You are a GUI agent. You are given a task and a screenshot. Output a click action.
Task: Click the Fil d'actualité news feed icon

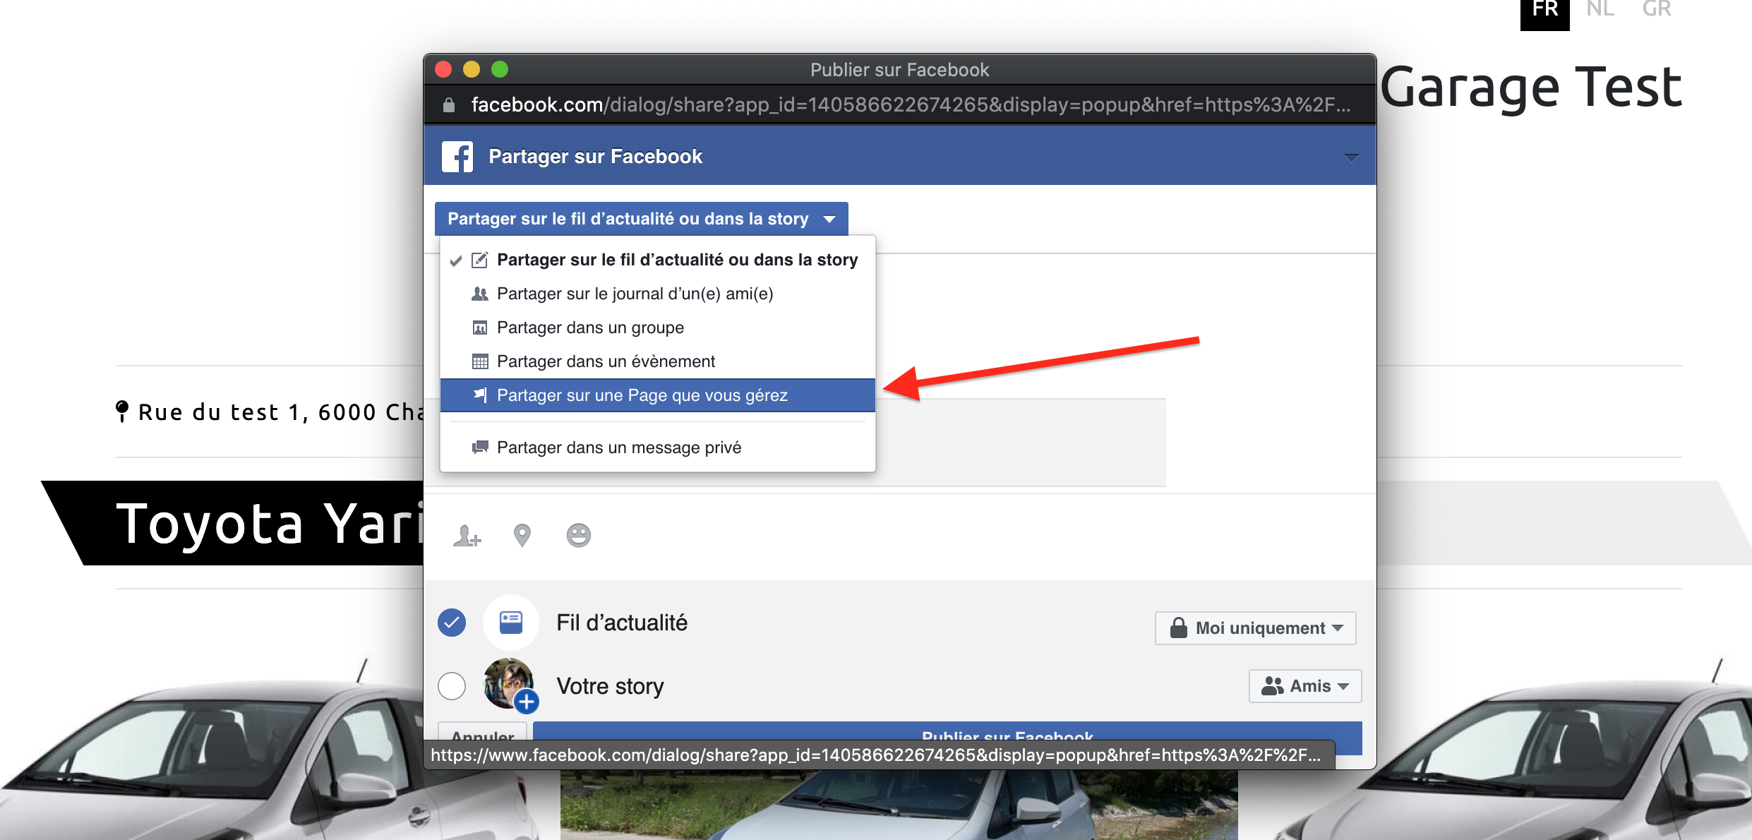(x=511, y=623)
